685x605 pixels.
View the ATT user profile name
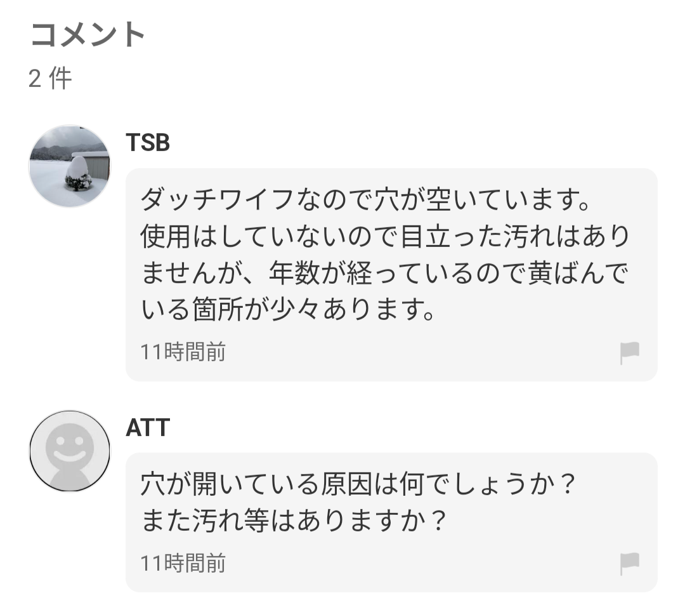click(148, 427)
